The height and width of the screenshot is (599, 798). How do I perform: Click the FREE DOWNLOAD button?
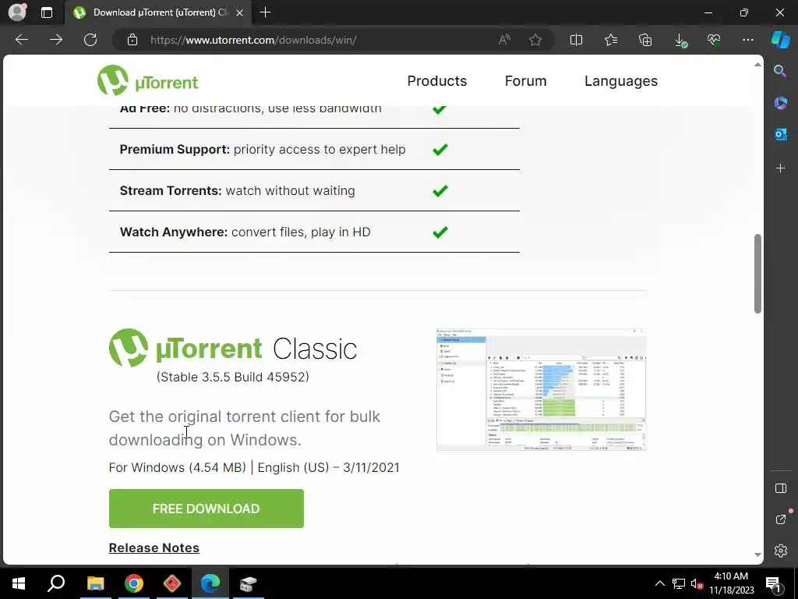pyautogui.click(x=206, y=509)
